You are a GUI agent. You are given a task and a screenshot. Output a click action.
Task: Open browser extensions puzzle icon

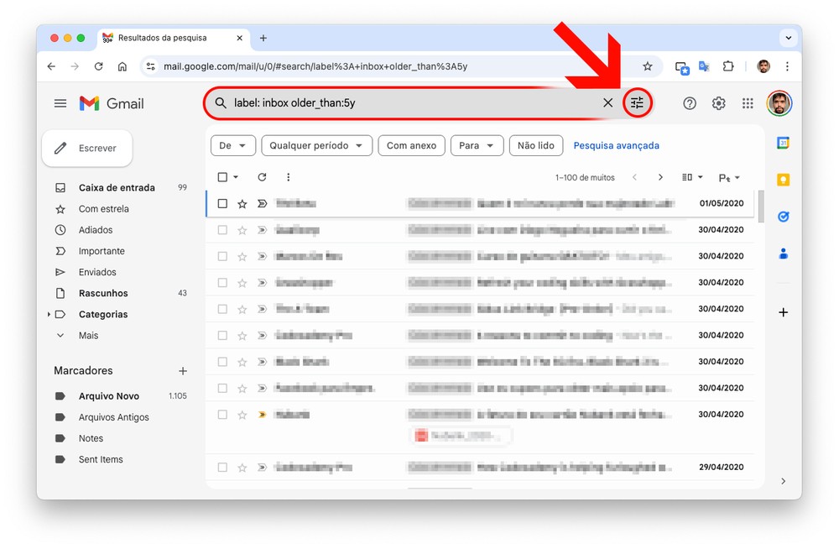tap(727, 66)
